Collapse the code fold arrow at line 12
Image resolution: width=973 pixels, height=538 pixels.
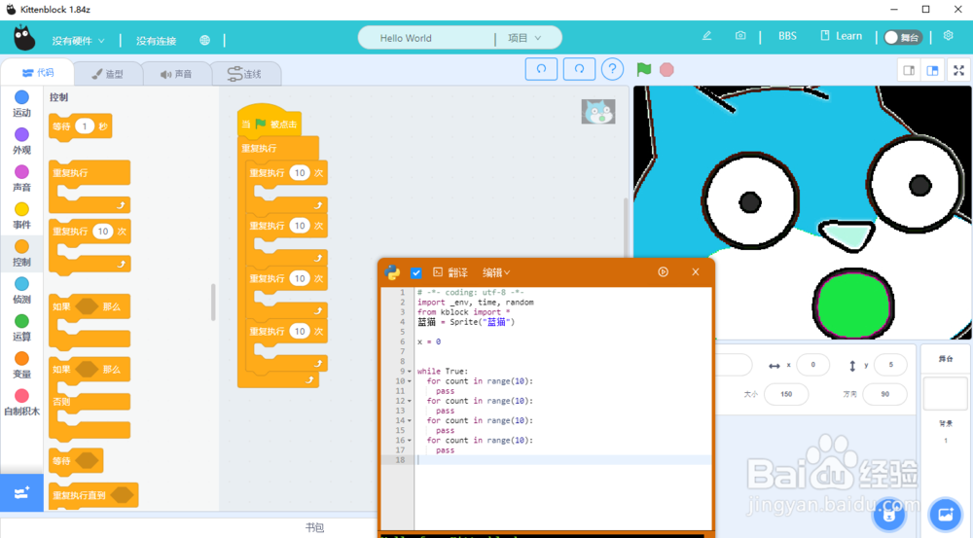pos(410,401)
